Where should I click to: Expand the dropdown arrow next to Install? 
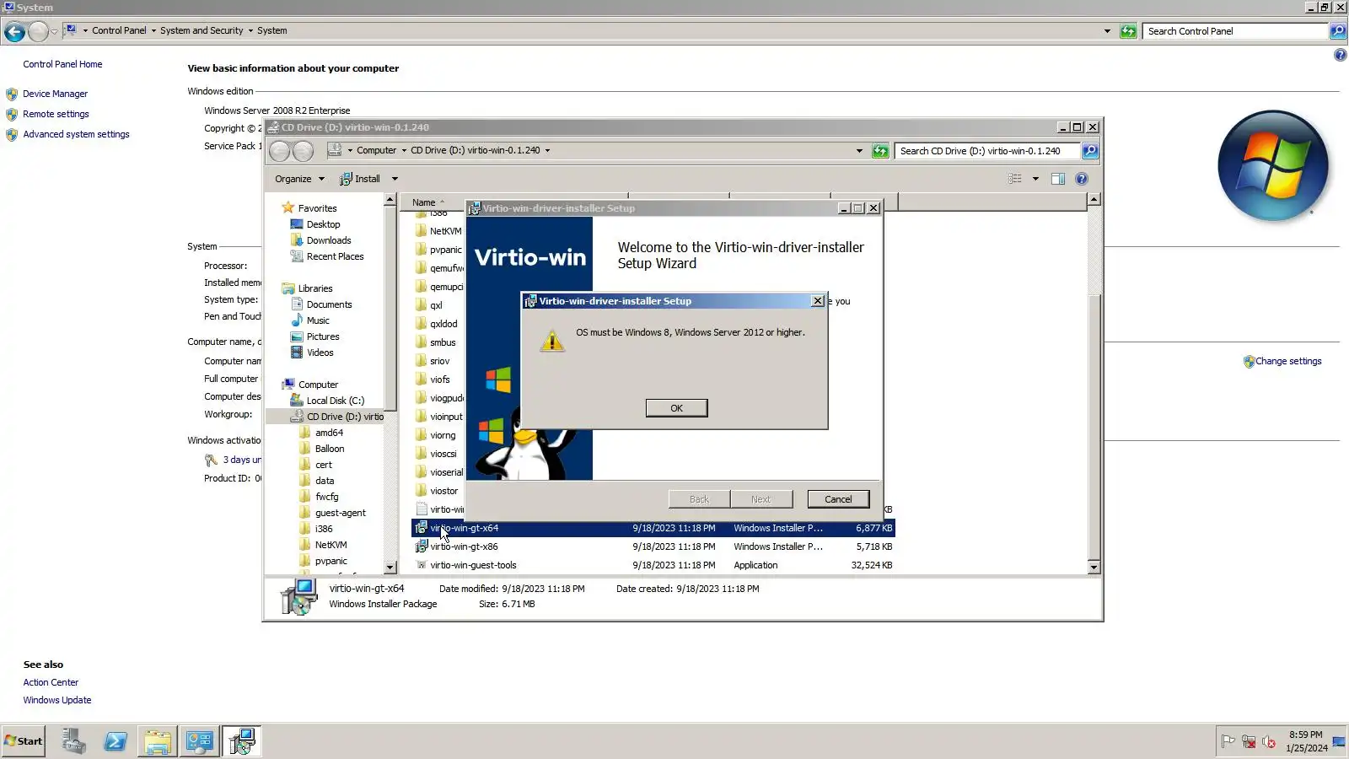pos(395,179)
